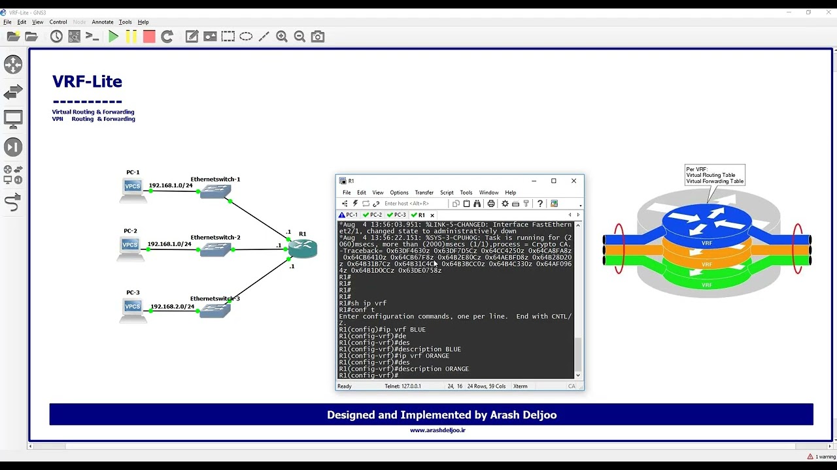This screenshot has width=837, height=470.
Task: Open the terminal window's Window menu
Action: [x=488, y=193]
